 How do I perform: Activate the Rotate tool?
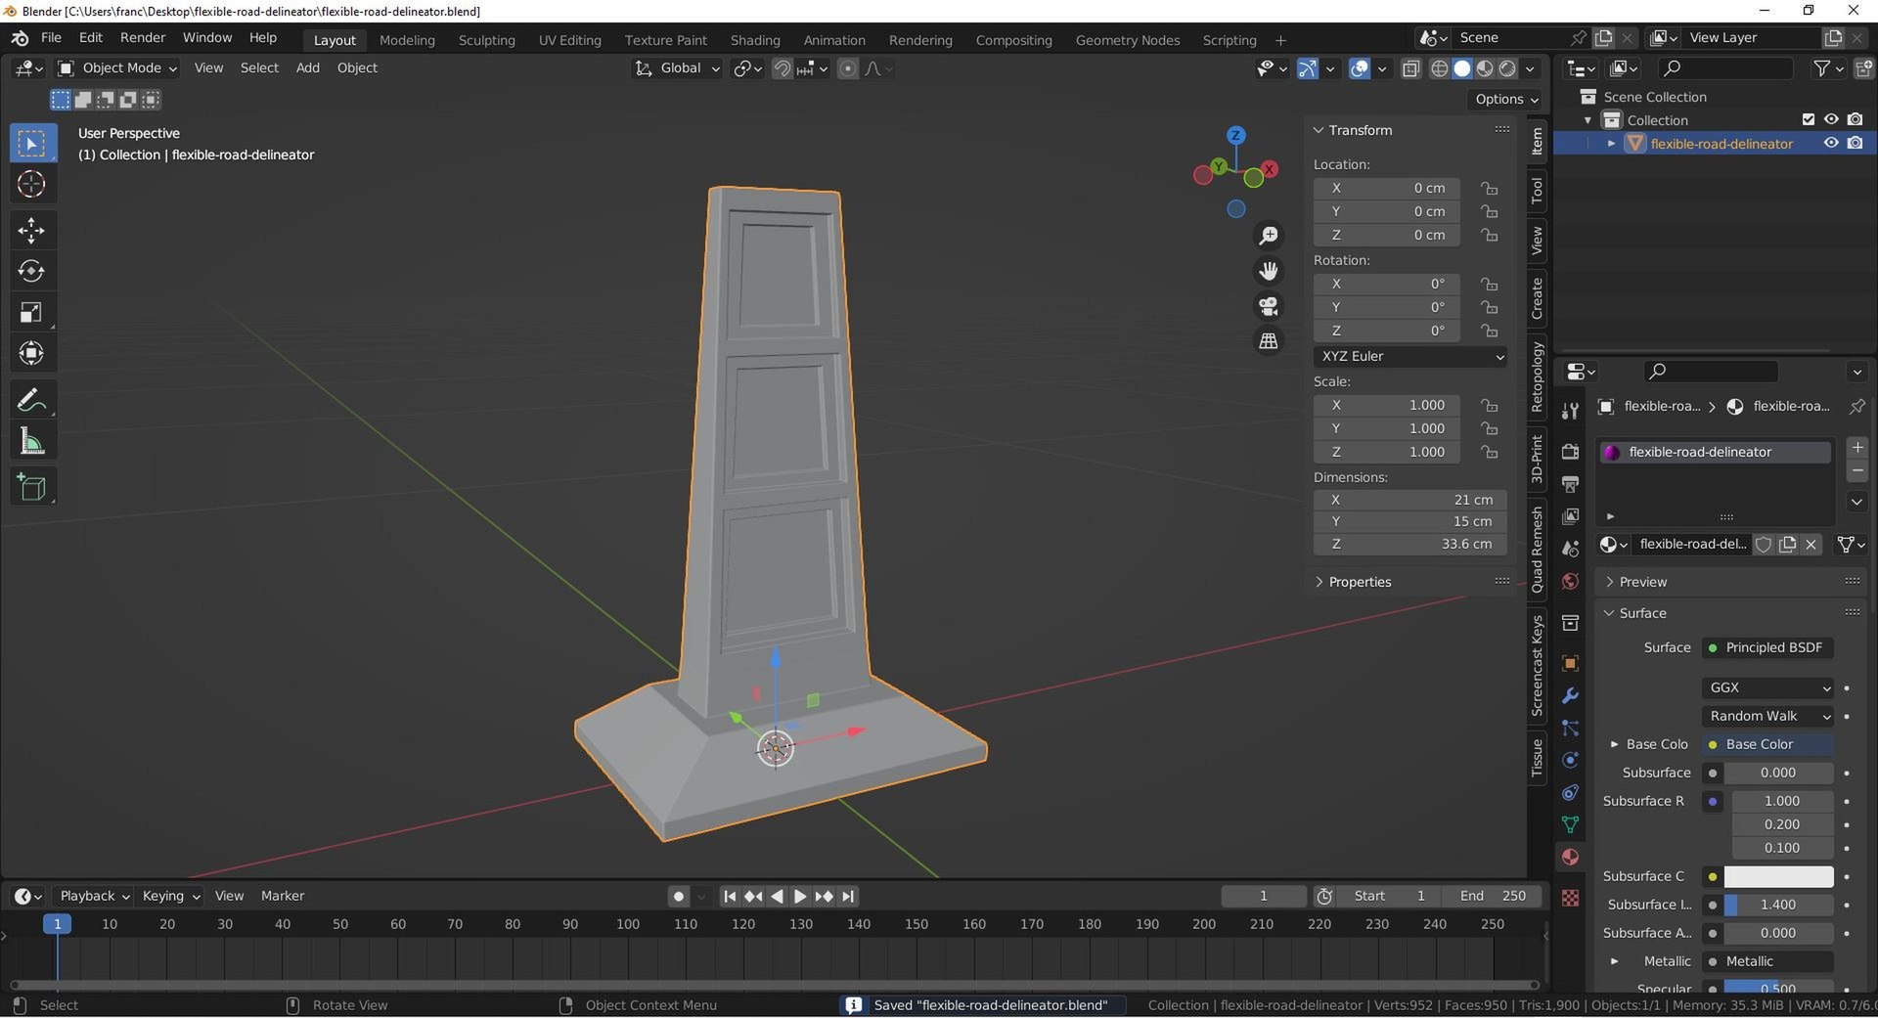click(31, 272)
